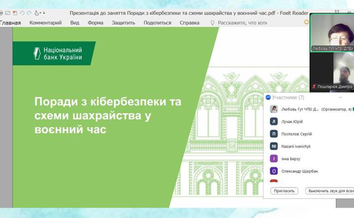Click the Zoom logo in Участники panel
The width and height of the screenshot is (354, 218).
268,97
